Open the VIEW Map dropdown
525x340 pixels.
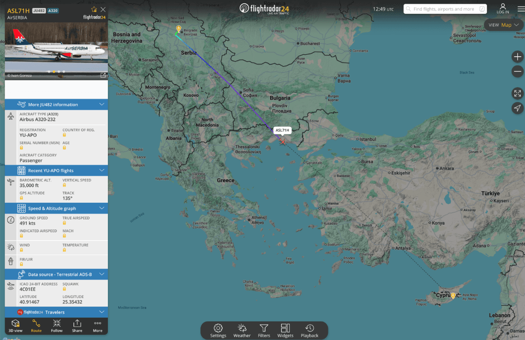coord(504,25)
